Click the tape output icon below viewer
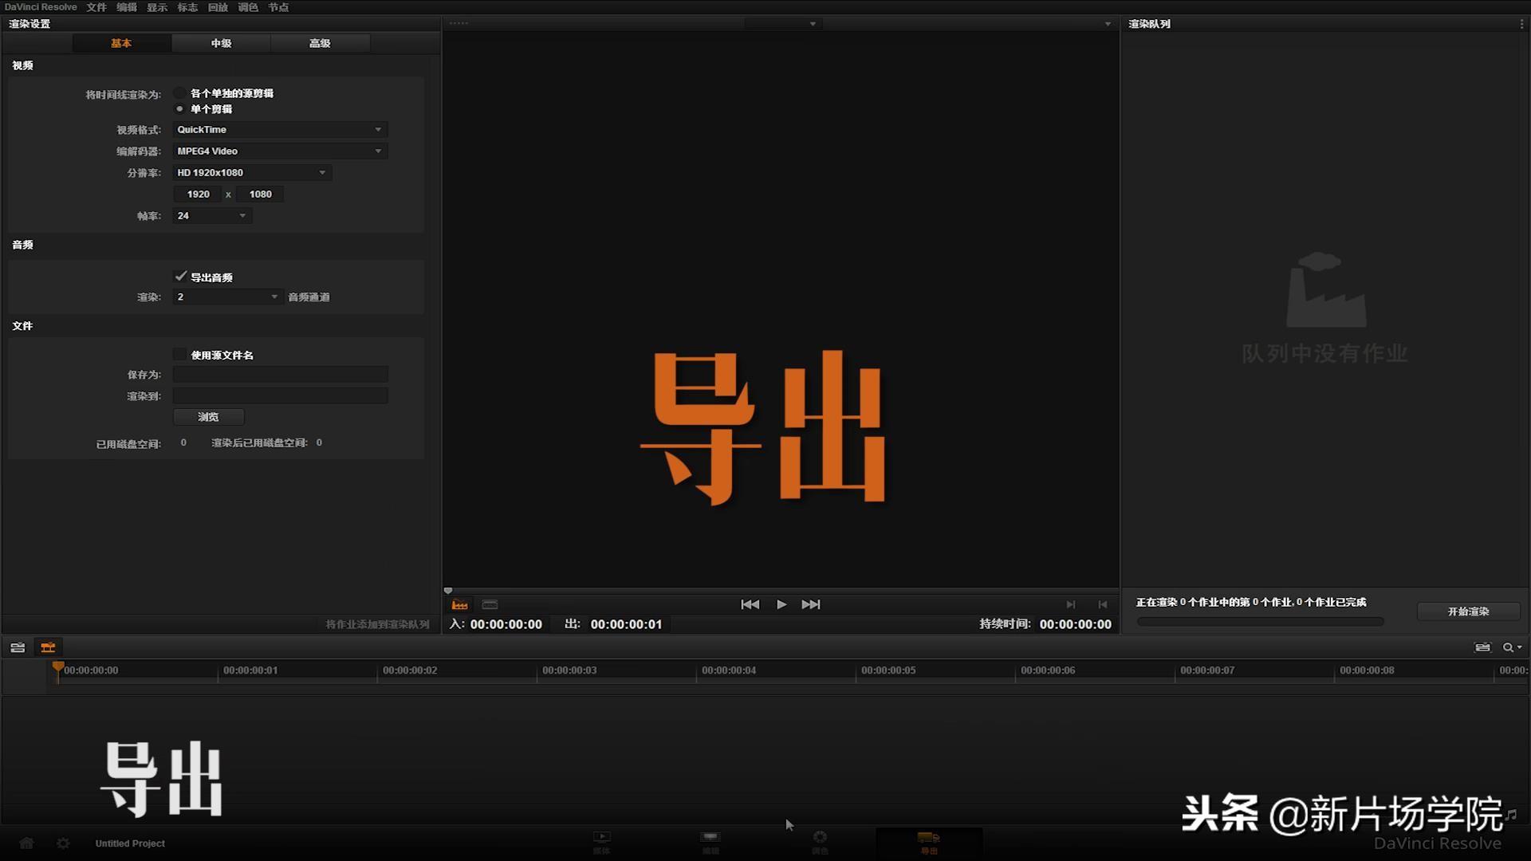 pyautogui.click(x=490, y=605)
